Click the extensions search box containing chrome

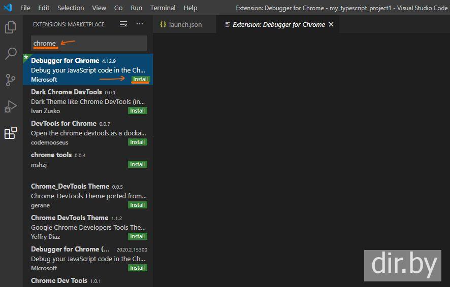click(x=89, y=43)
